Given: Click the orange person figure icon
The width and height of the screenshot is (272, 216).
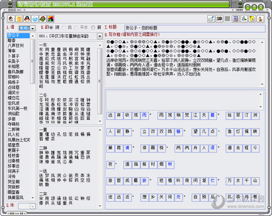Looking at the screenshot, I should click(x=260, y=19).
